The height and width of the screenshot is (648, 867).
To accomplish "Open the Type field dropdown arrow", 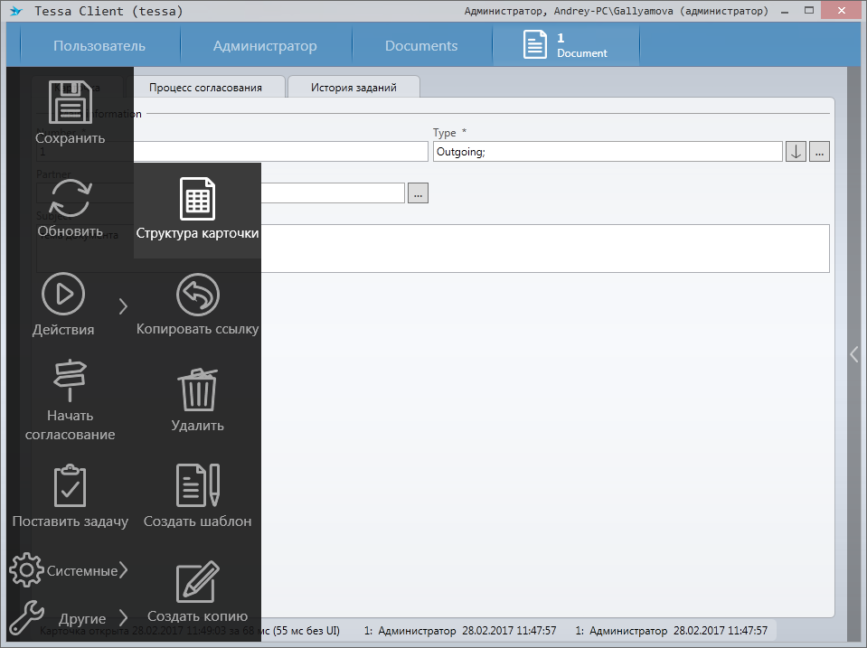I will (x=796, y=152).
